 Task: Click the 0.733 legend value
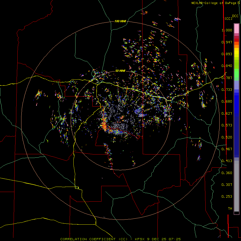[x=227, y=90]
